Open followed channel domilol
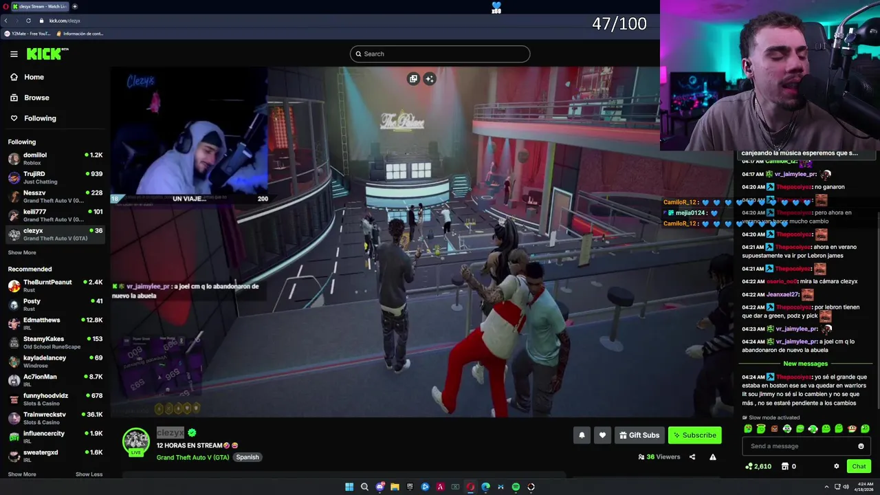The width and height of the screenshot is (880, 495). coord(55,159)
